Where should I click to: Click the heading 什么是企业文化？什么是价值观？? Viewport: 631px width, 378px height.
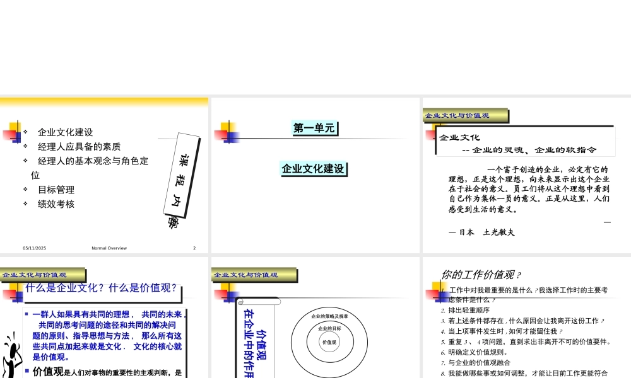click(101, 288)
